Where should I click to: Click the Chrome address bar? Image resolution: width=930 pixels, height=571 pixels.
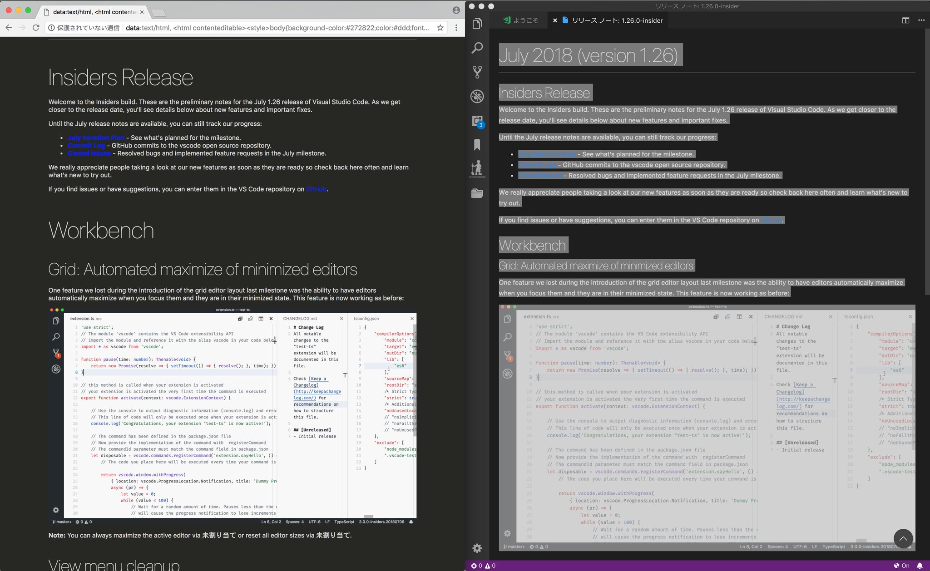coord(272,28)
